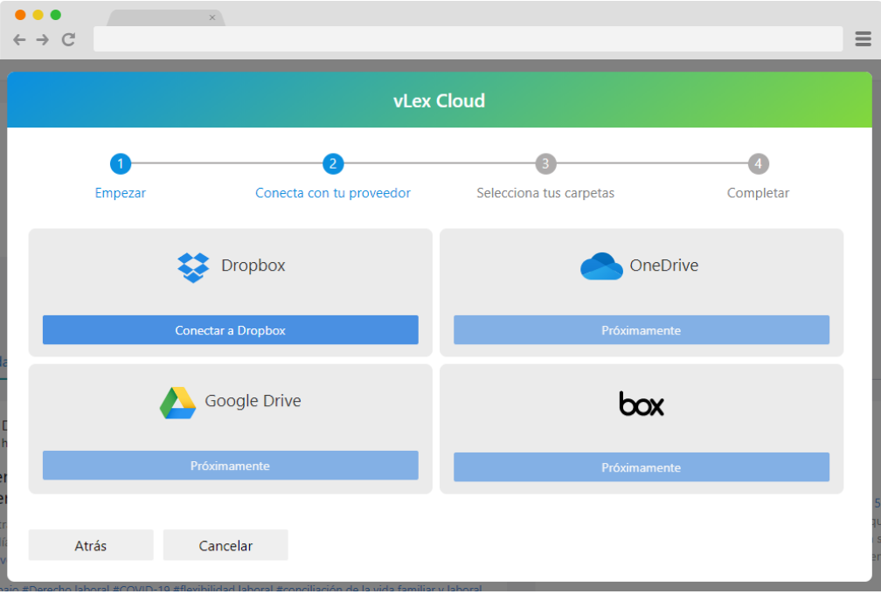Select step 3 circle in the stepper

point(545,164)
